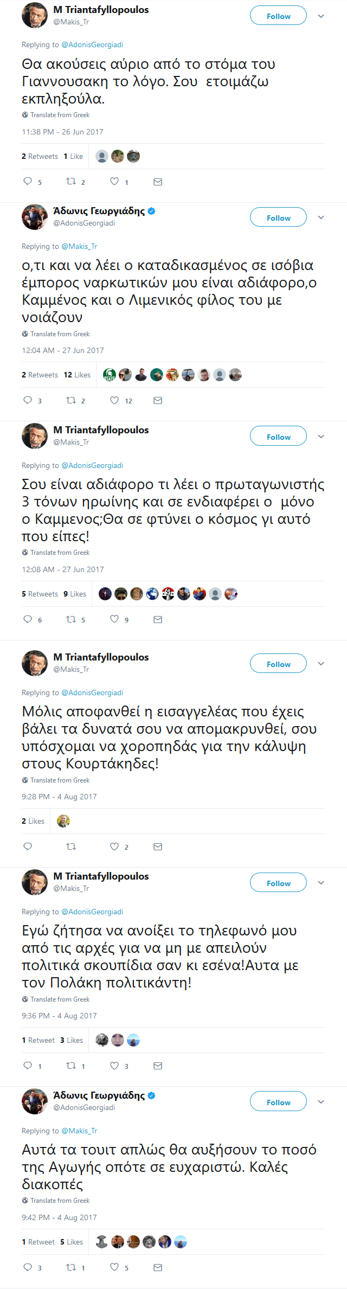Reply to the 11:38 PM 26 Jun tweet
347x1289 pixels.
pos(28,182)
